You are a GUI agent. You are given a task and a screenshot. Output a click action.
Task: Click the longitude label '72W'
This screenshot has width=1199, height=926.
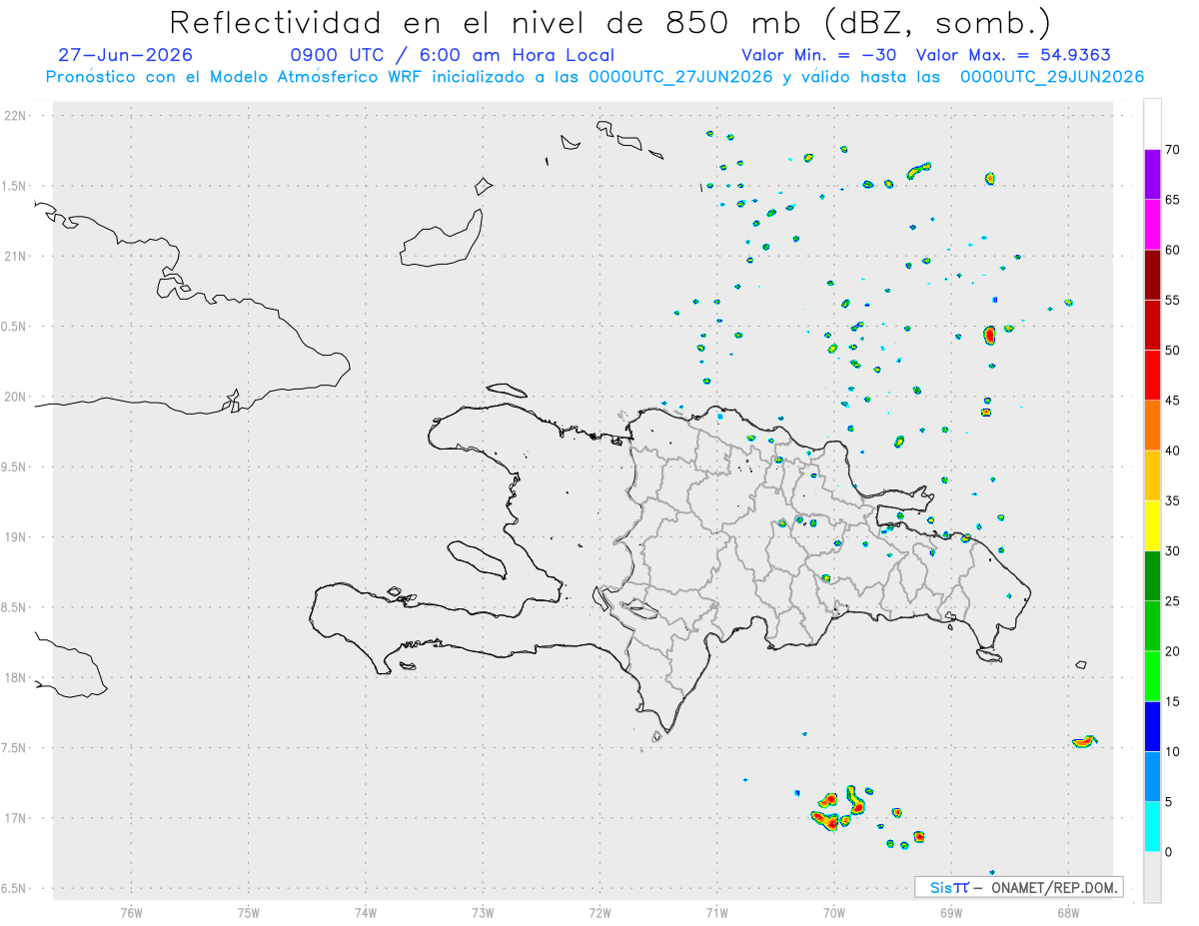point(599,912)
